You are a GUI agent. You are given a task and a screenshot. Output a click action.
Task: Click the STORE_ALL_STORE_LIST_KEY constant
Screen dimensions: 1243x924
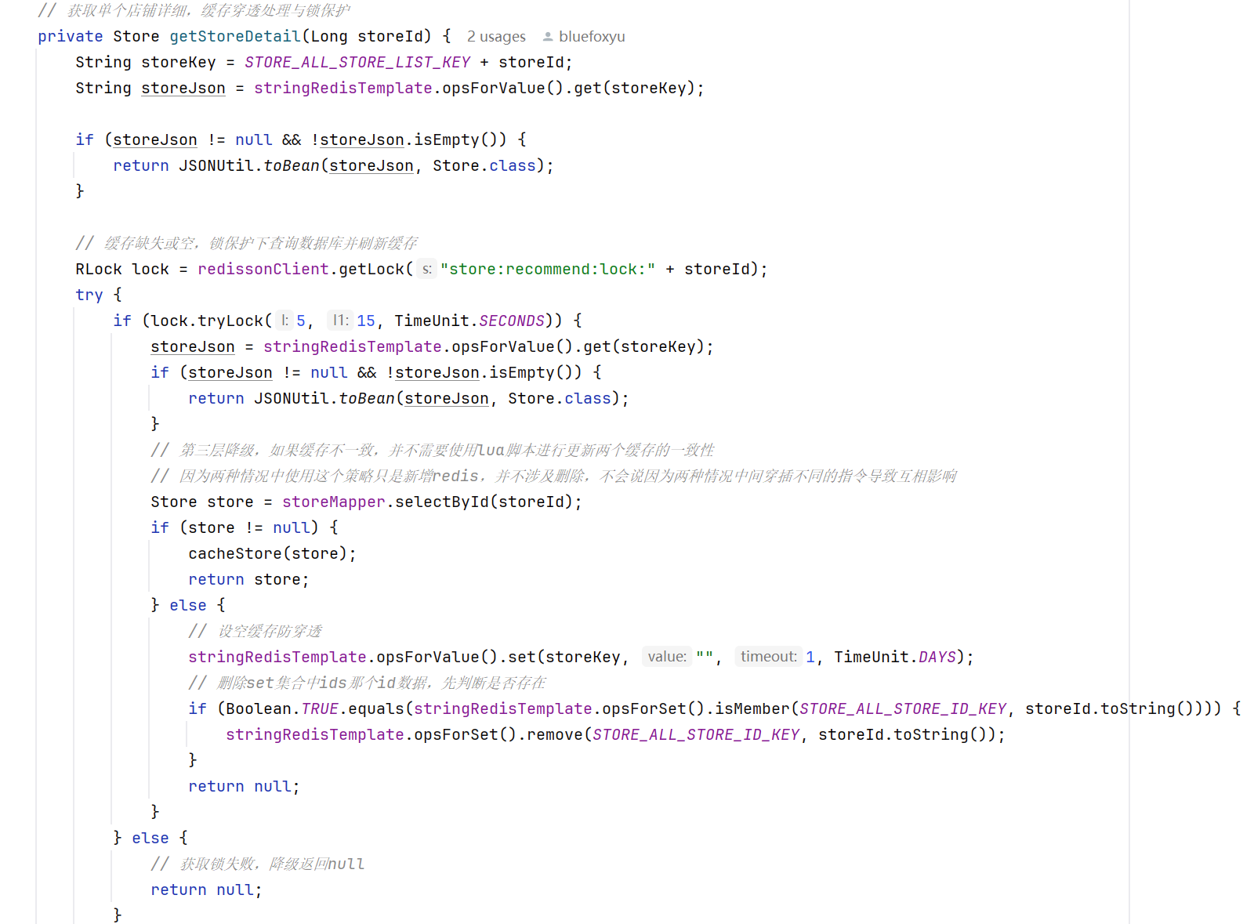(x=357, y=62)
